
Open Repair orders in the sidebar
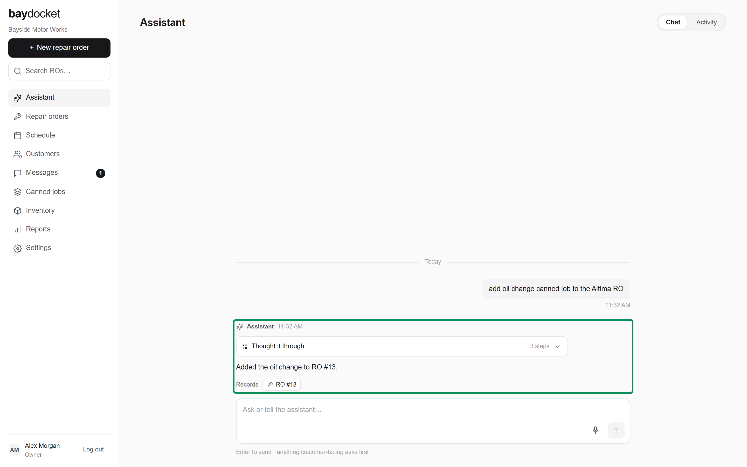[59, 116]
